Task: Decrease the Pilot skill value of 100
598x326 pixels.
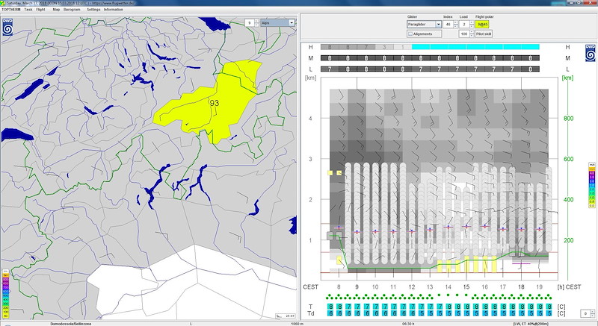Action: coord(472,36)
